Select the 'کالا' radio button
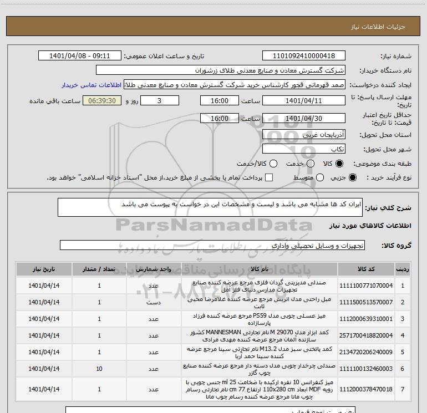The height and width of the screenshot is (413, 427). (x=339, y=164)
